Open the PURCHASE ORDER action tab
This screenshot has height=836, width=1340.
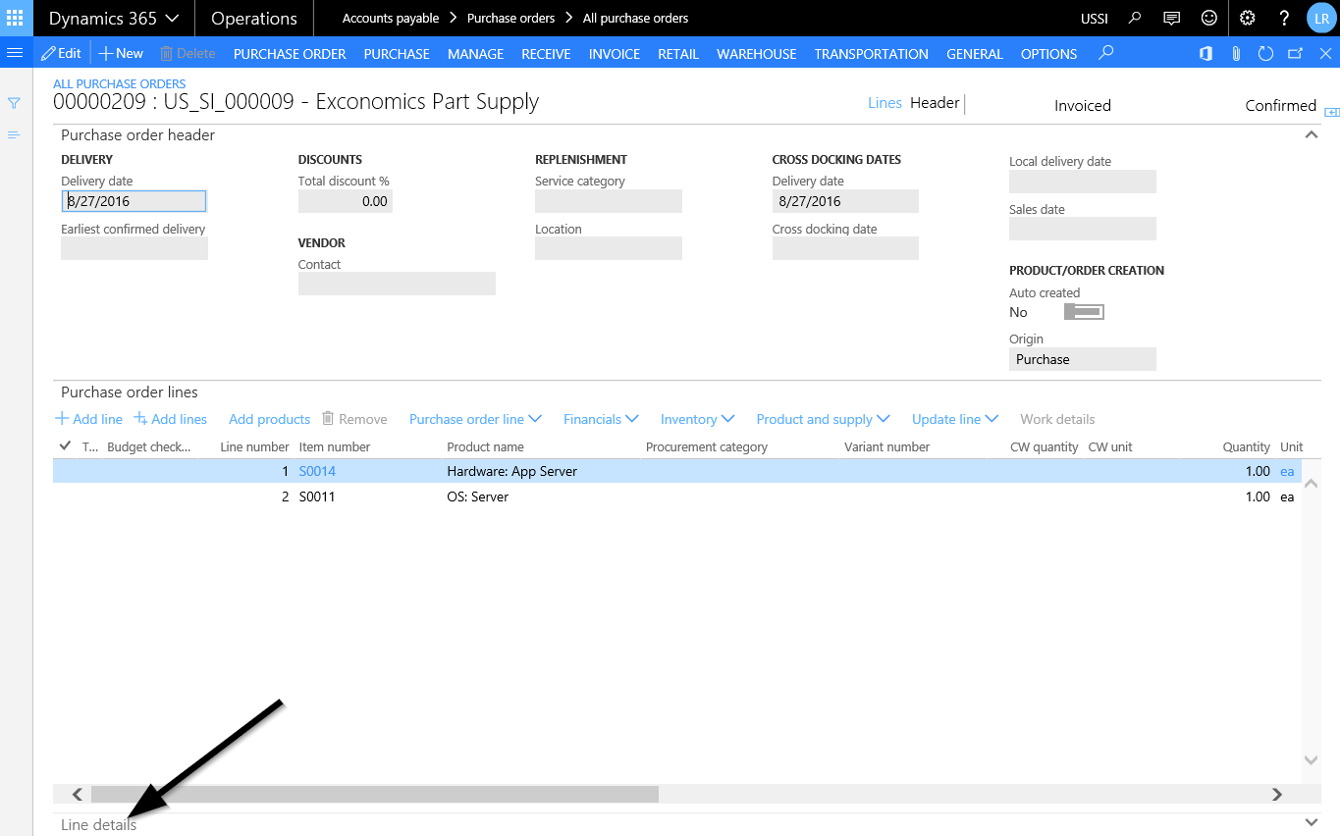(x=290, y=54)
